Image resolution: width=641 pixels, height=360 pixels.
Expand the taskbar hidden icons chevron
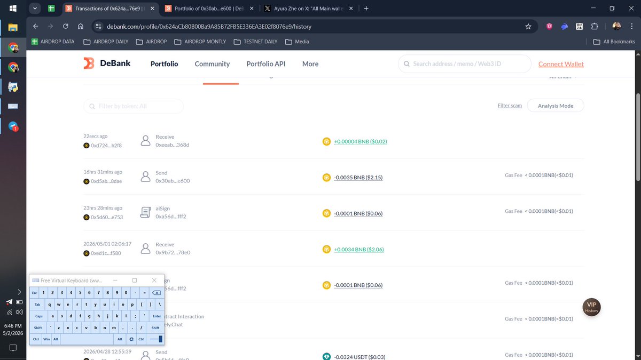[20, 291]
